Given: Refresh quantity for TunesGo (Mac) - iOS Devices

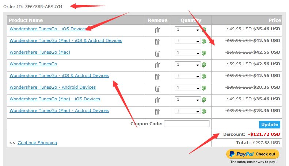Looking at the screenshot, I should tap(204, 100).
